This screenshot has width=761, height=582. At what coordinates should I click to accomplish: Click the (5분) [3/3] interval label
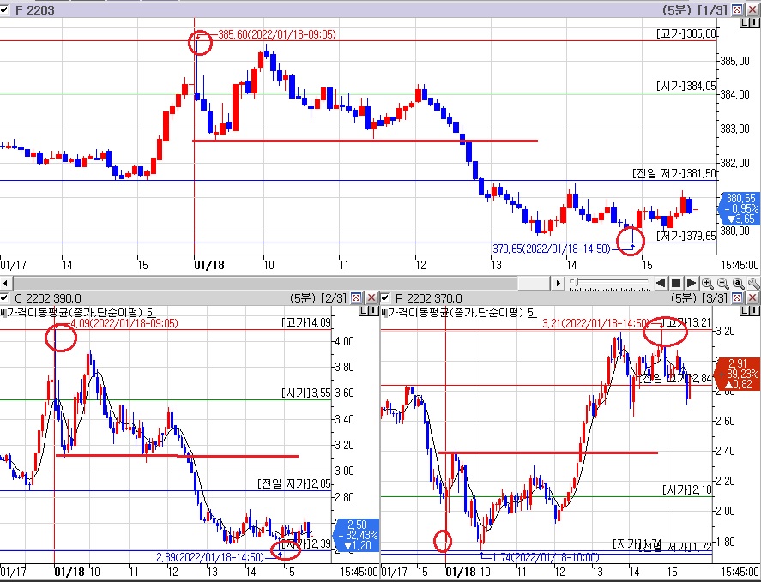coord(699,297)
